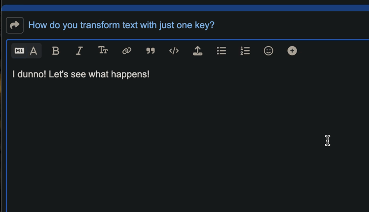Open the 'How do you transform text' topic link

[x=121, y=25]
